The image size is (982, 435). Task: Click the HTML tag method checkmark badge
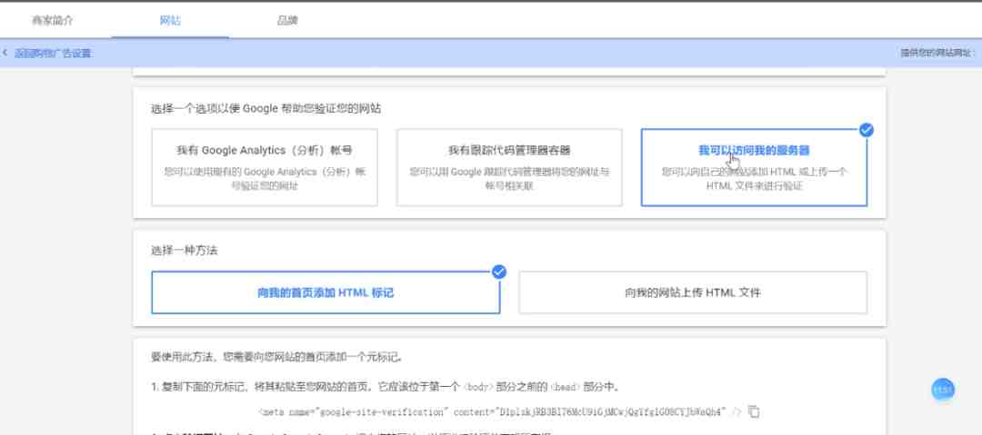coord(499,272)
